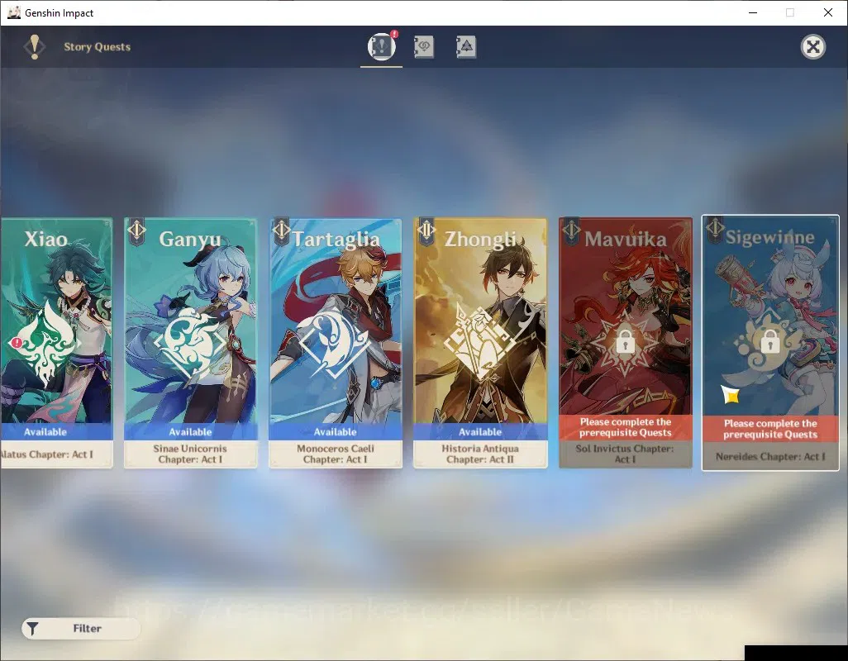
Task: Select the Ganyu quest card
Action: (x=190, y=343)
